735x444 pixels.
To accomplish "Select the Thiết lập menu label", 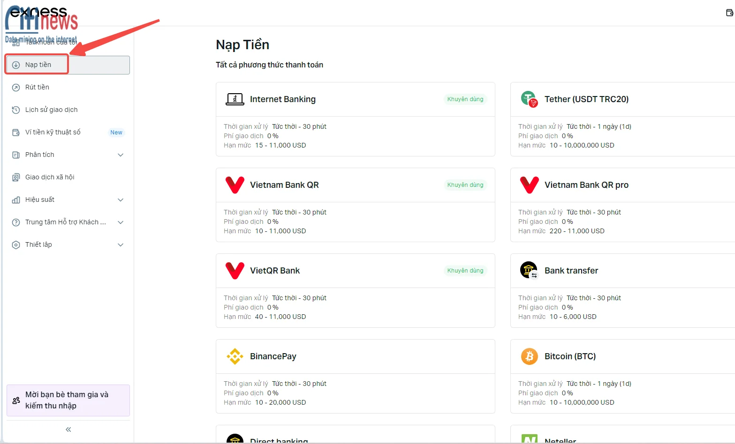I will 38,244.
